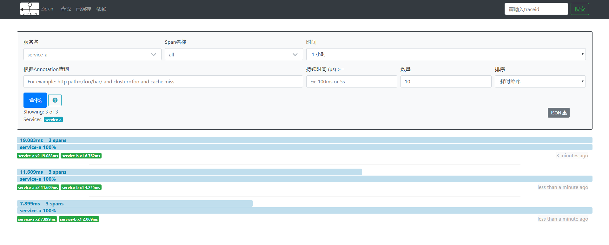609x245 pixels.
Task: Click the service-b x1 4.245ms tag
Action: [x=81, y=187]
